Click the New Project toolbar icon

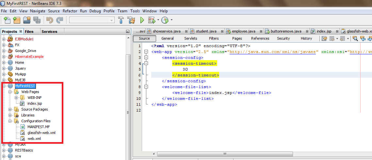17,20
